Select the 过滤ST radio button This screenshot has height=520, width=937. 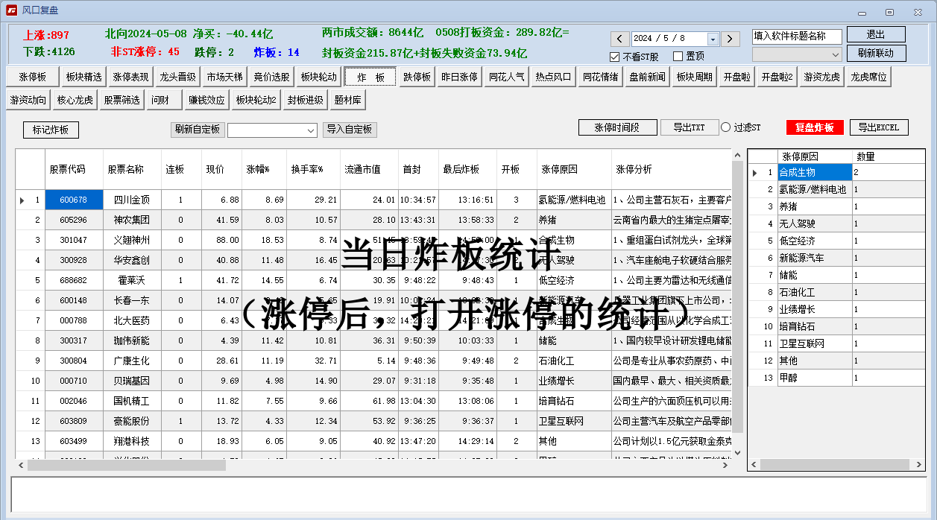pos(725,128)
